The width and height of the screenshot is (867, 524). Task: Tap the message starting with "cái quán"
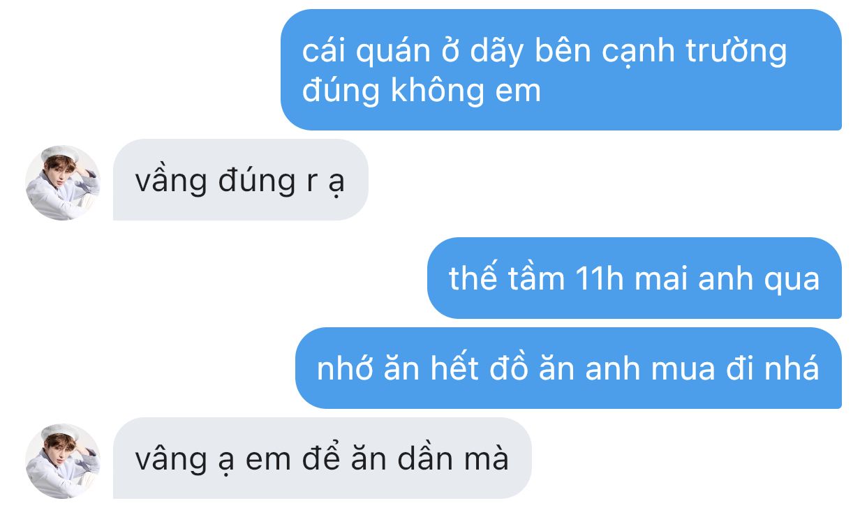[561, 70]
